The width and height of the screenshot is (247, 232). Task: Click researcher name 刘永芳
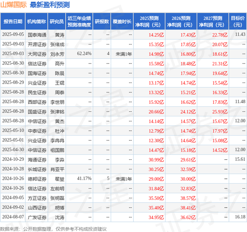57,54
